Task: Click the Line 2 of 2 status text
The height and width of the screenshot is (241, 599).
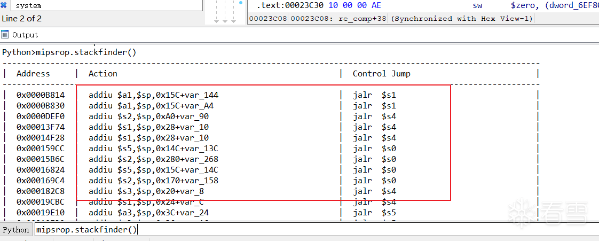Action: point(22,18)
